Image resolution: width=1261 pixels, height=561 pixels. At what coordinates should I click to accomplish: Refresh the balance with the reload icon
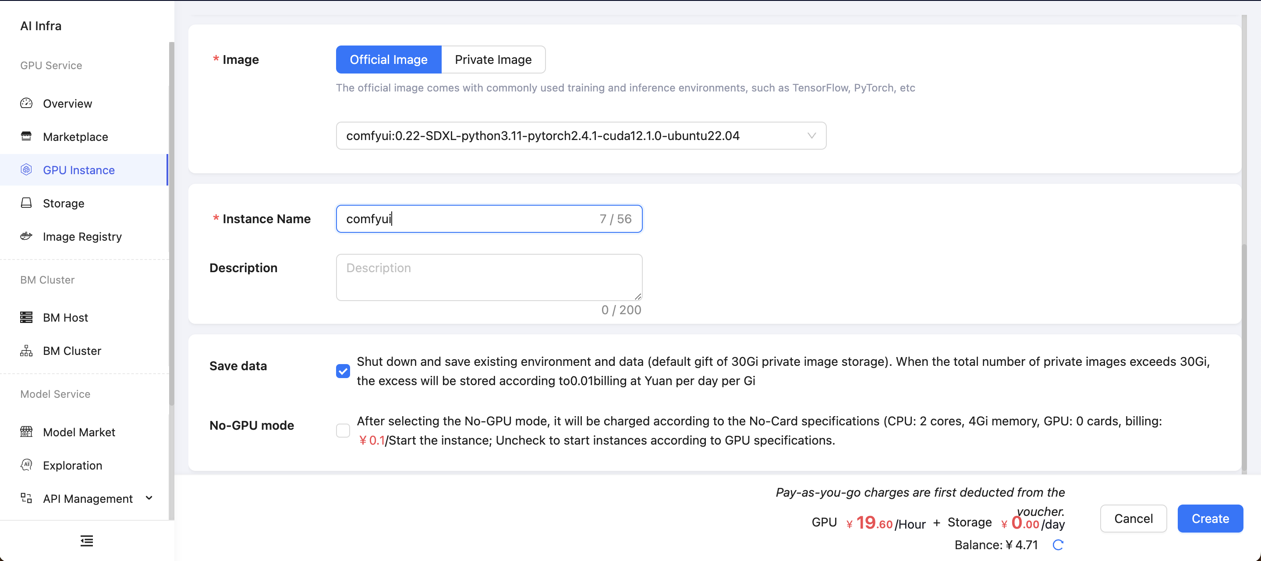[x=1058, y=545]
